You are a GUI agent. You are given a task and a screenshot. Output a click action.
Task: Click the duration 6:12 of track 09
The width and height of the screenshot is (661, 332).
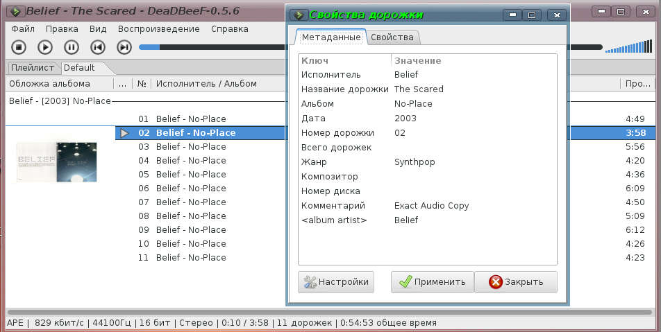[635, 229]
